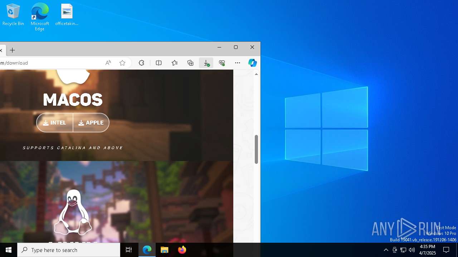This screenshot has width=458, height=257.
Task: Open the network status tray icon
Action: pos(403,250)
